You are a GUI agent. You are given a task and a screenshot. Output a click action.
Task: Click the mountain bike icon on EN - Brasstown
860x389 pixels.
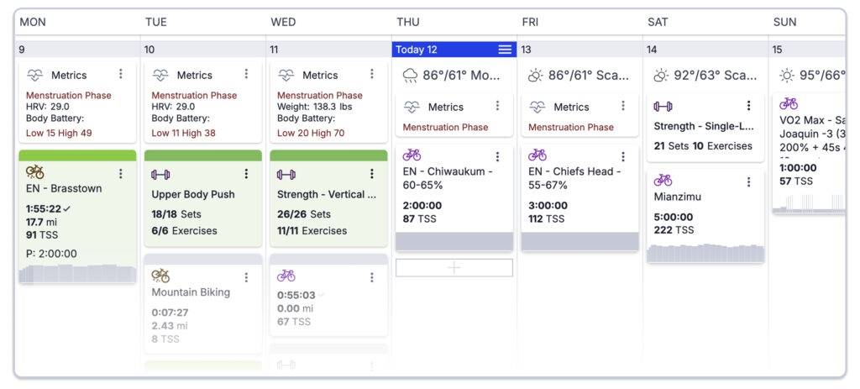34,172
